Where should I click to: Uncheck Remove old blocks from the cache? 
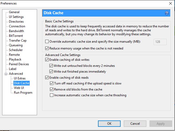pyautogui.click(x=52, y=89)
